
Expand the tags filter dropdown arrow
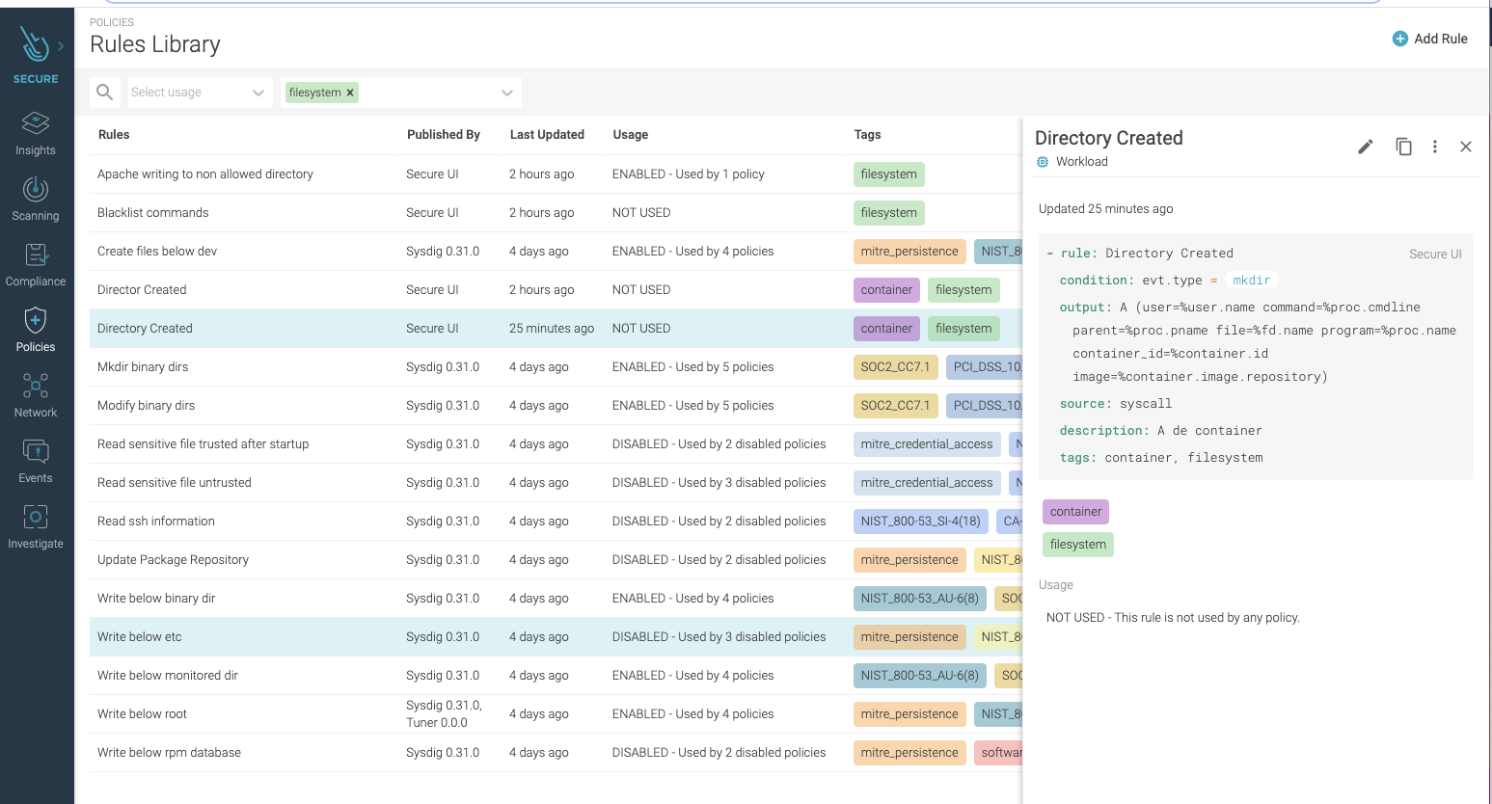tap(506, 93)
